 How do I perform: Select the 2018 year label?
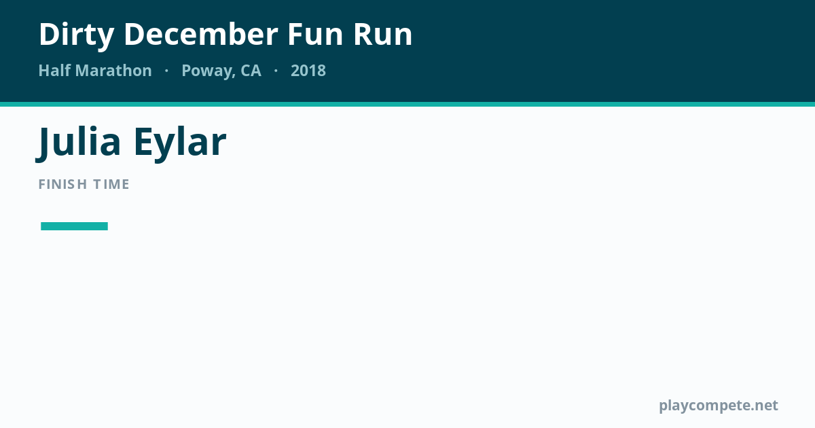point(308,71)
